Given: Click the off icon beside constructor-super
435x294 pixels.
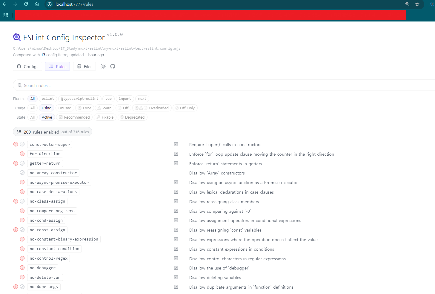Looking at the screenshot, I should pos(22,144).
